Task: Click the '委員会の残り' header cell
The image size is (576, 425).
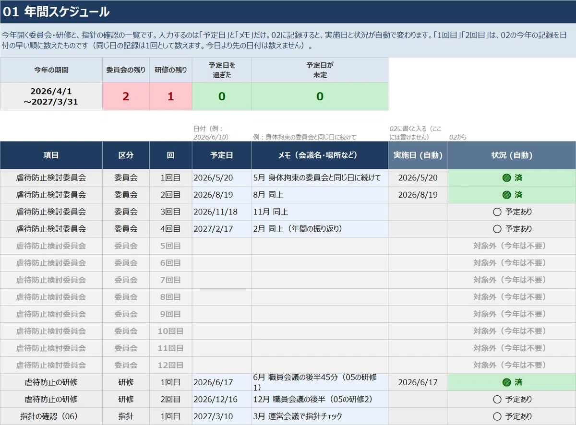Action: tap(126, 70)
